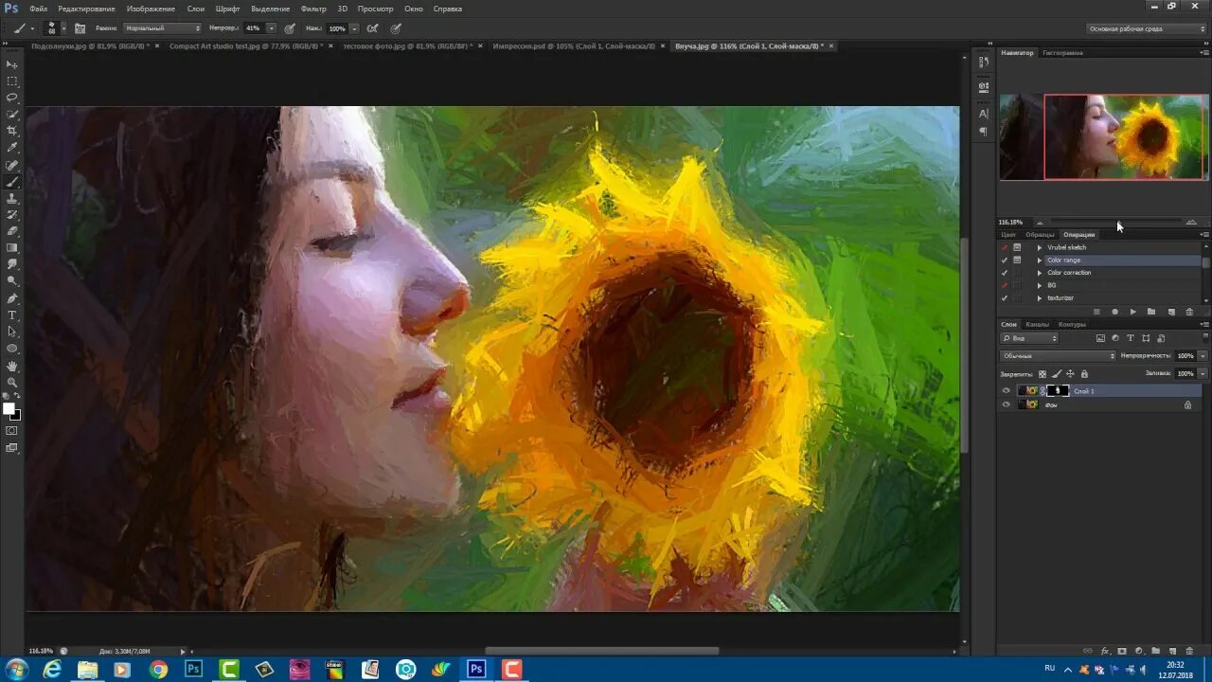Click the trash icon in the Операции panel

tap(1189, 312)
